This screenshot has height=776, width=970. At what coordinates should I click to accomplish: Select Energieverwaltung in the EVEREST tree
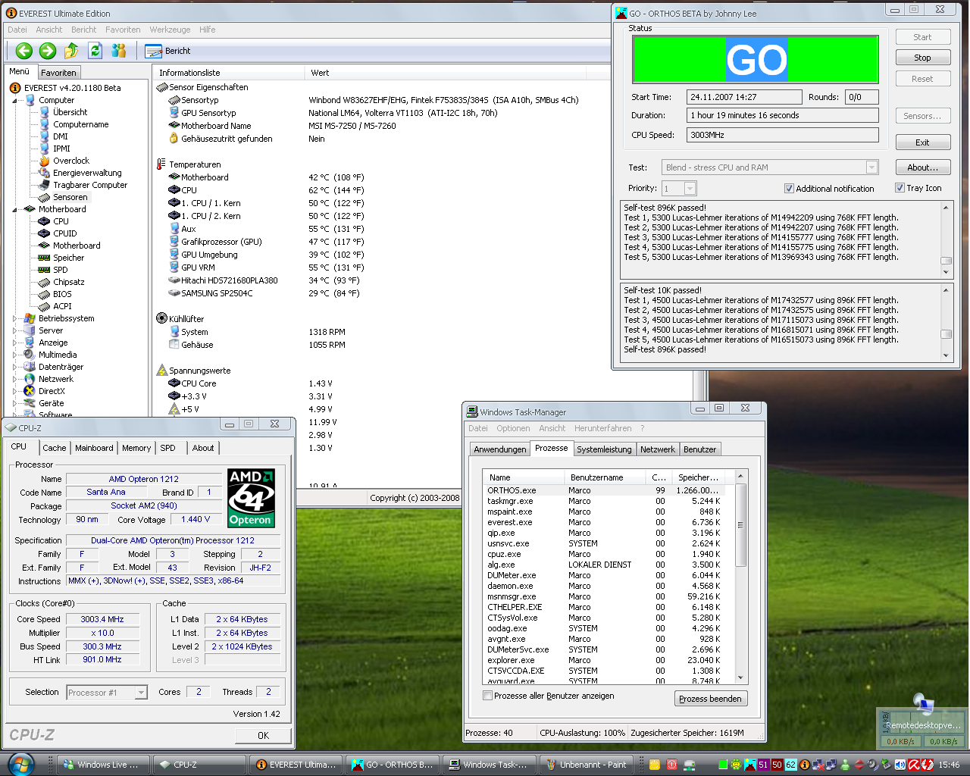point(80,173)
